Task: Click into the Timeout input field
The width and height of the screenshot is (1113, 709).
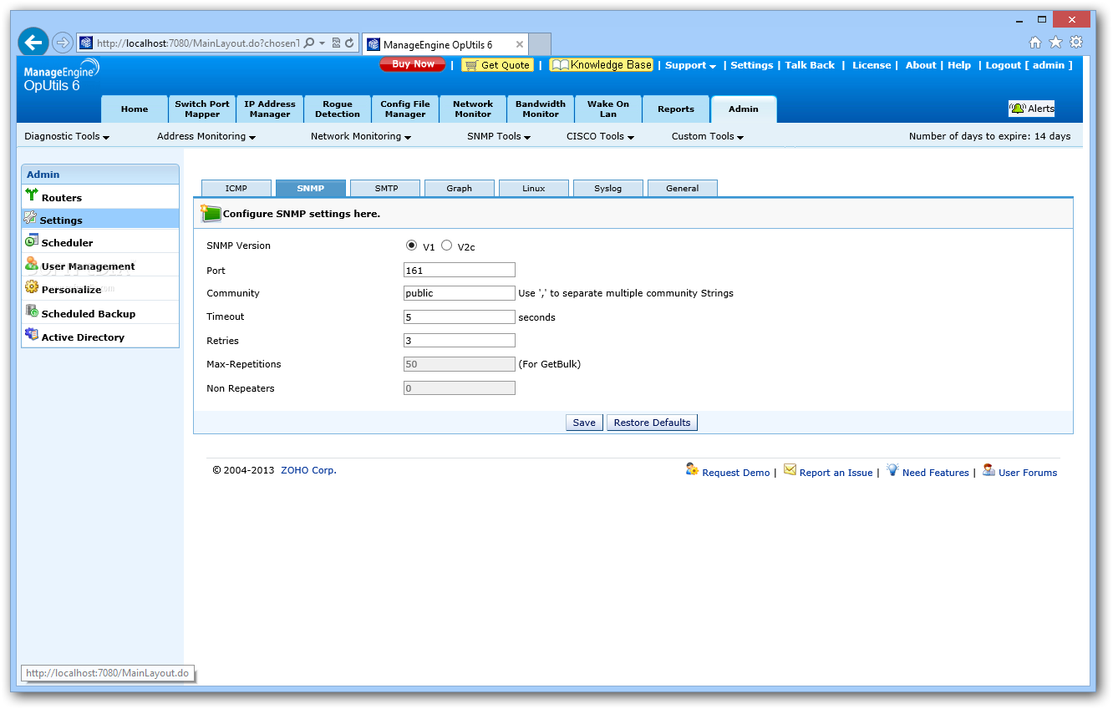Action: point(460,317)
